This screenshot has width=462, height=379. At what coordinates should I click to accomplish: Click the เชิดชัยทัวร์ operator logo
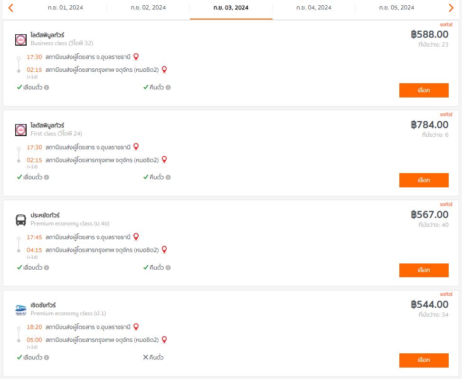coord(21,310)
